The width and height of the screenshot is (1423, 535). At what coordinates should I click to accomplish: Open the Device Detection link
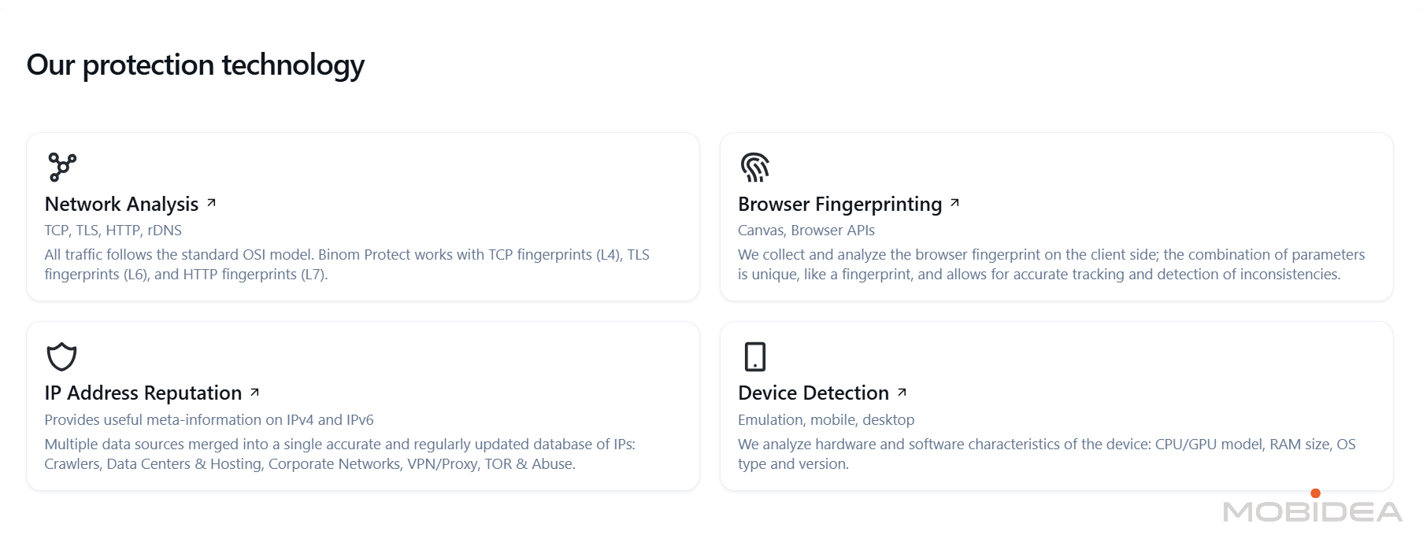pyautogui.click(x=813, y=393)
